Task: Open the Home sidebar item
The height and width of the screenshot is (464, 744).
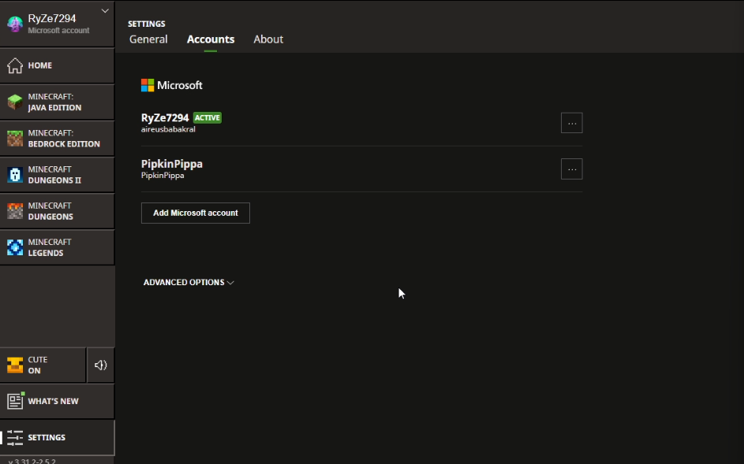Action: 57,66
